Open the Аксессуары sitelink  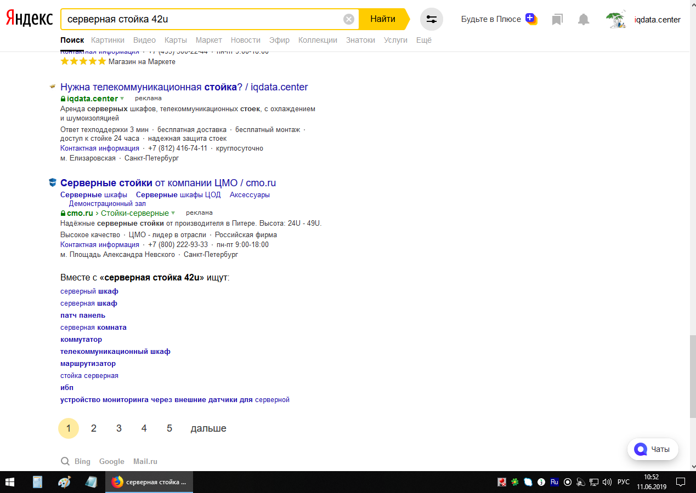pyautogui.click(x=250, y=195)
